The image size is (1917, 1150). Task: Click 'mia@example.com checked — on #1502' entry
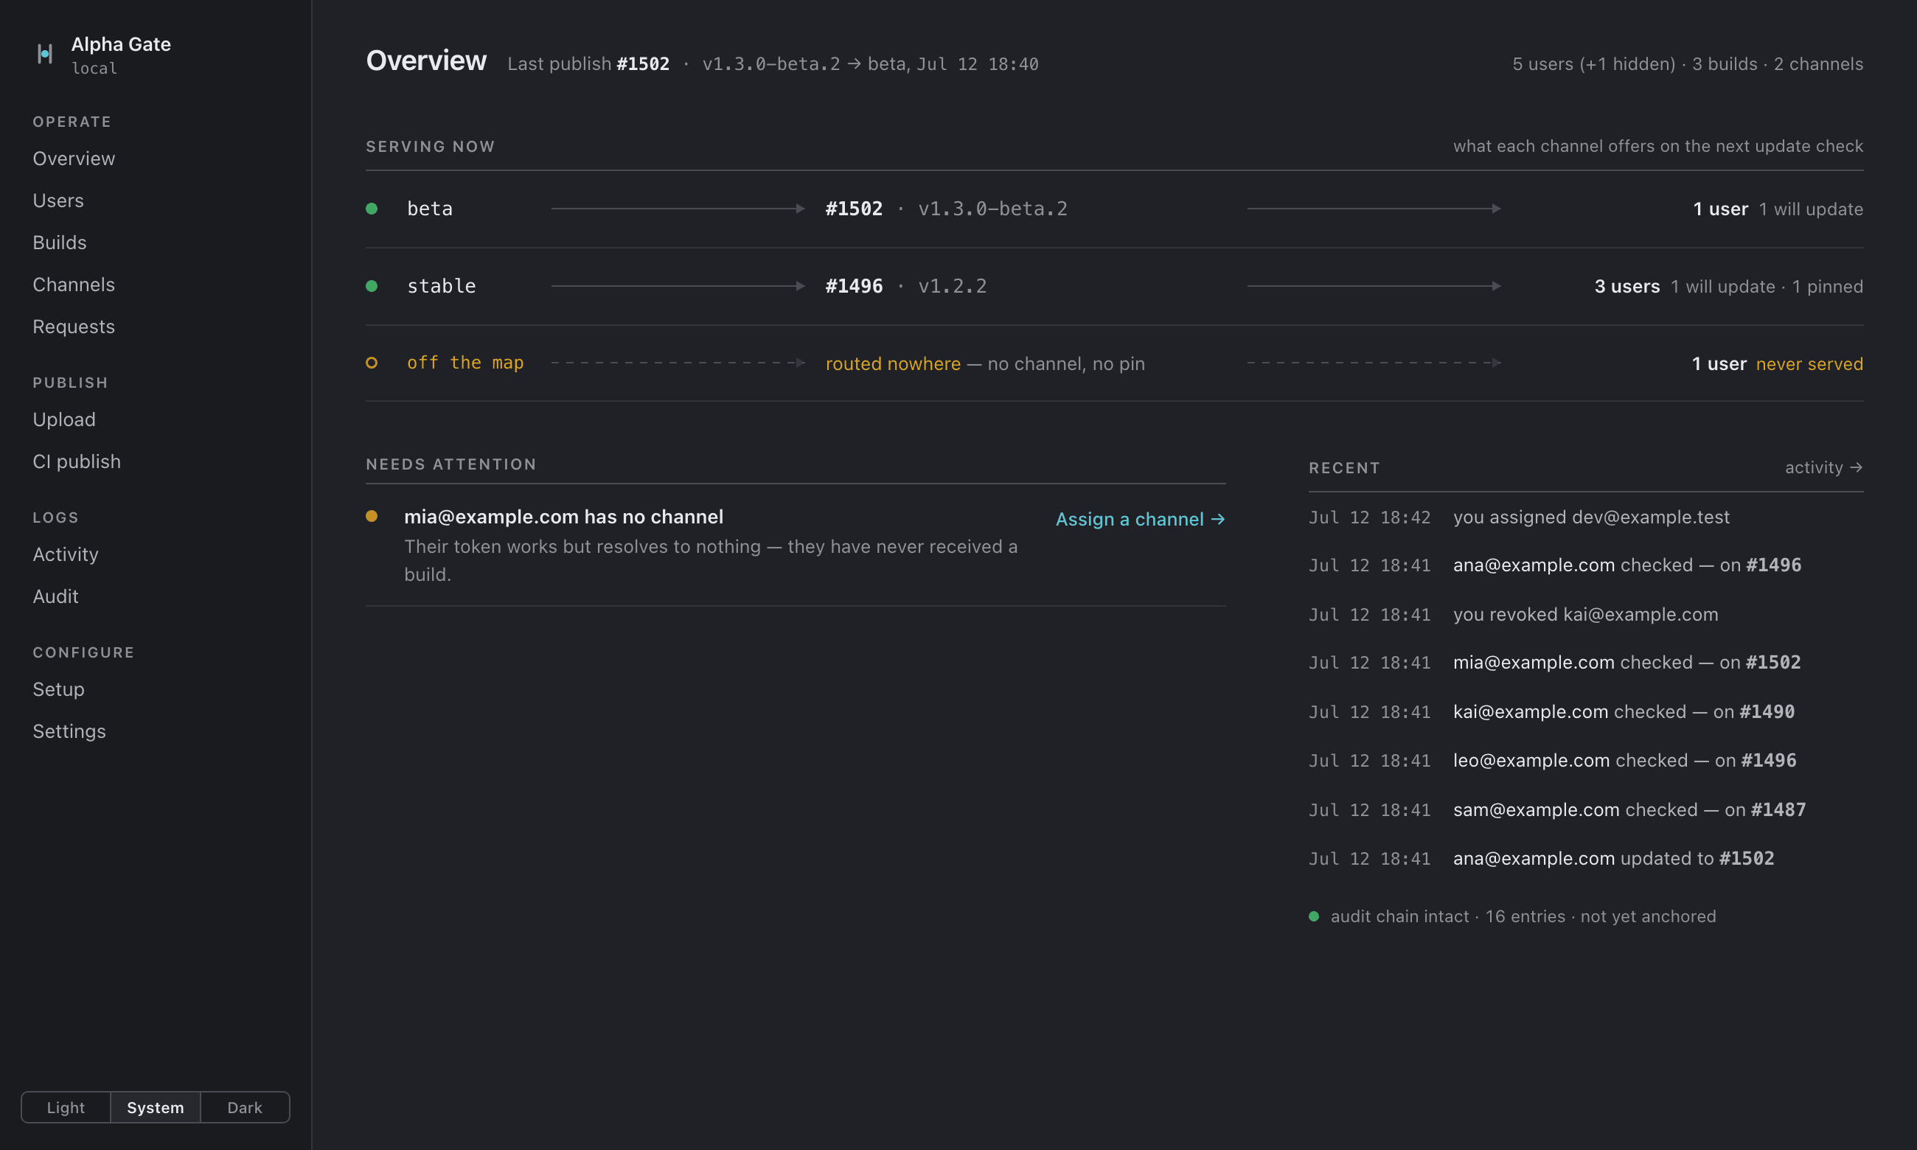[x=1627, y=663]
